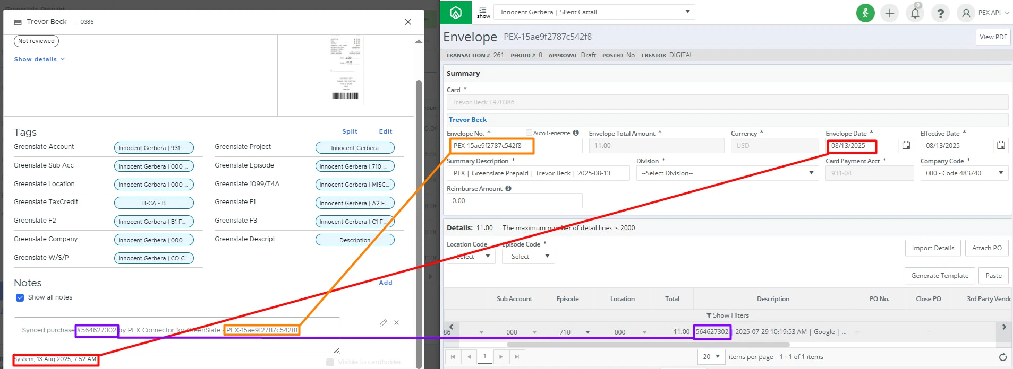Click the green running-person icon
The width and height of the screenshot is (1013, 369).
point(865,13)
